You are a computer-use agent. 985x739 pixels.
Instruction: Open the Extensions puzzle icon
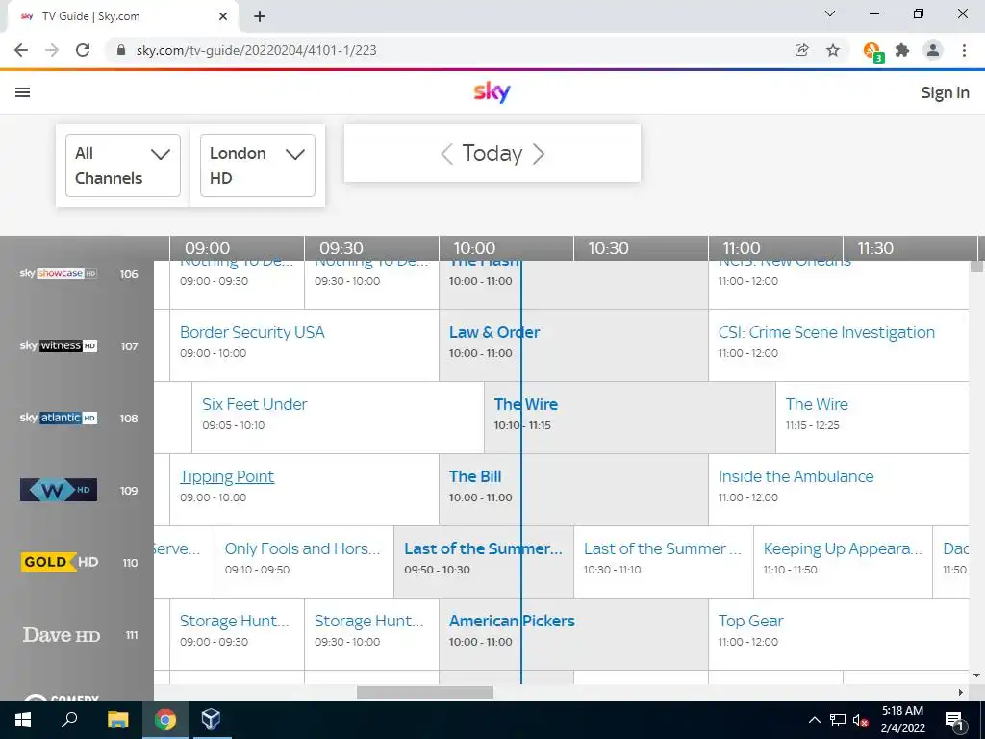[x=902, y=50]
